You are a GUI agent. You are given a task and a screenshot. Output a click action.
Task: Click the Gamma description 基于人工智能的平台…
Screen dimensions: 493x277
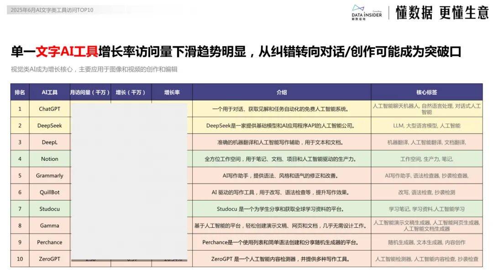[x=280, y=226]
